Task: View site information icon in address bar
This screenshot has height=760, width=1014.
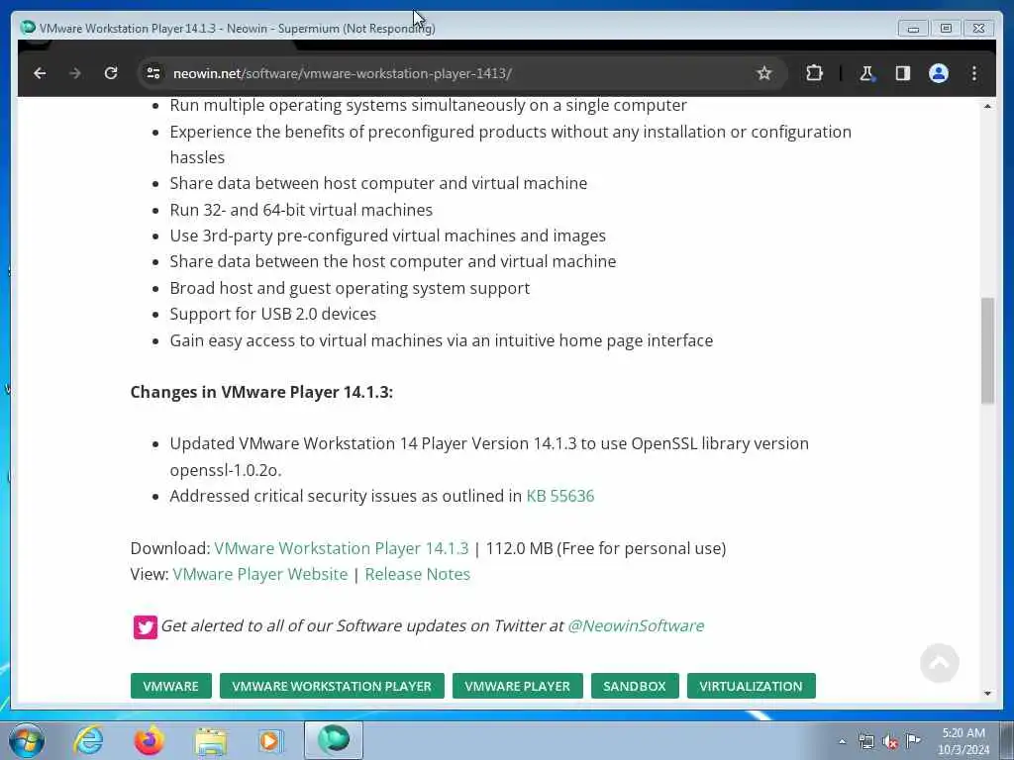Action: click(x=153, y=73)
